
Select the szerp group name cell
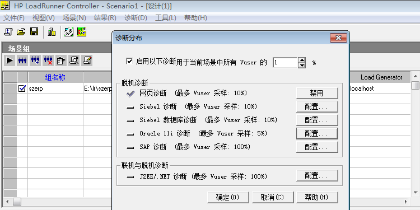point(55,88)
